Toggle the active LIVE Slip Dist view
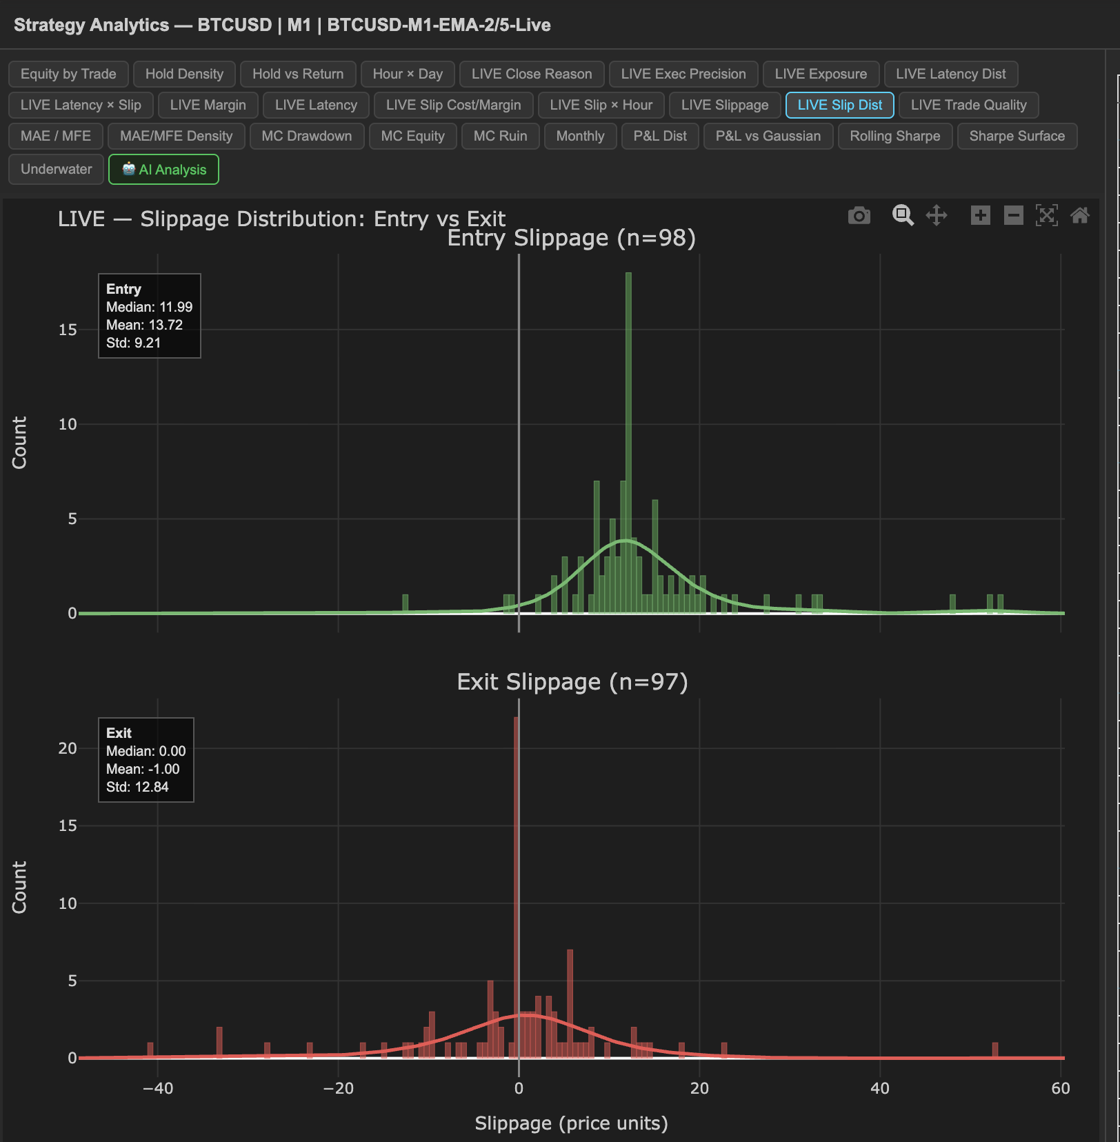The height and width of the screenshot is (1142, 1120). point(839,105)
